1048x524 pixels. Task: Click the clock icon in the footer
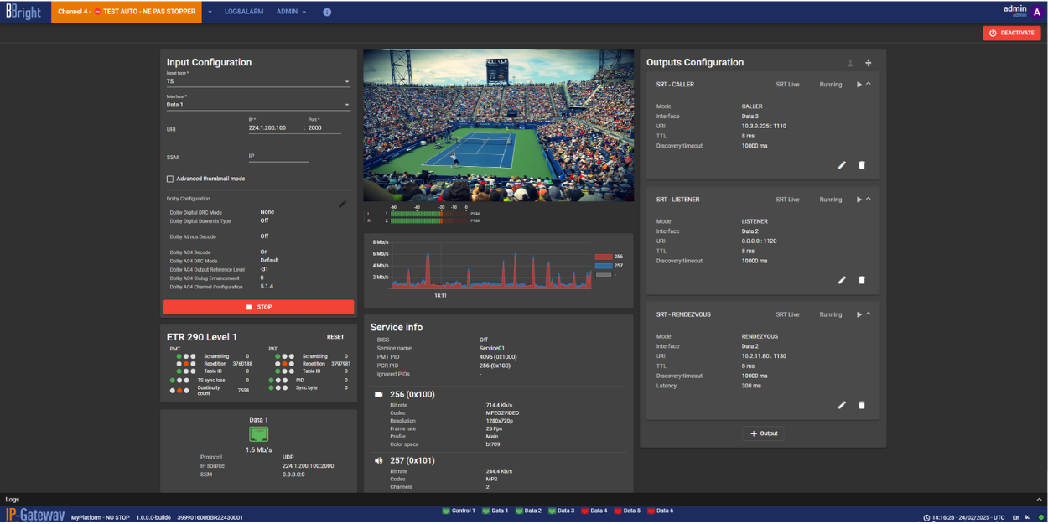tap(926, 517)
